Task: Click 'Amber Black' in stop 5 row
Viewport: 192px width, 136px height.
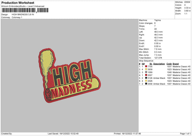Action: click(159, 78)
